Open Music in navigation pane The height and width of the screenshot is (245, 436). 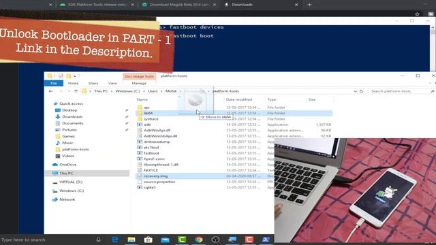[67, 143]
